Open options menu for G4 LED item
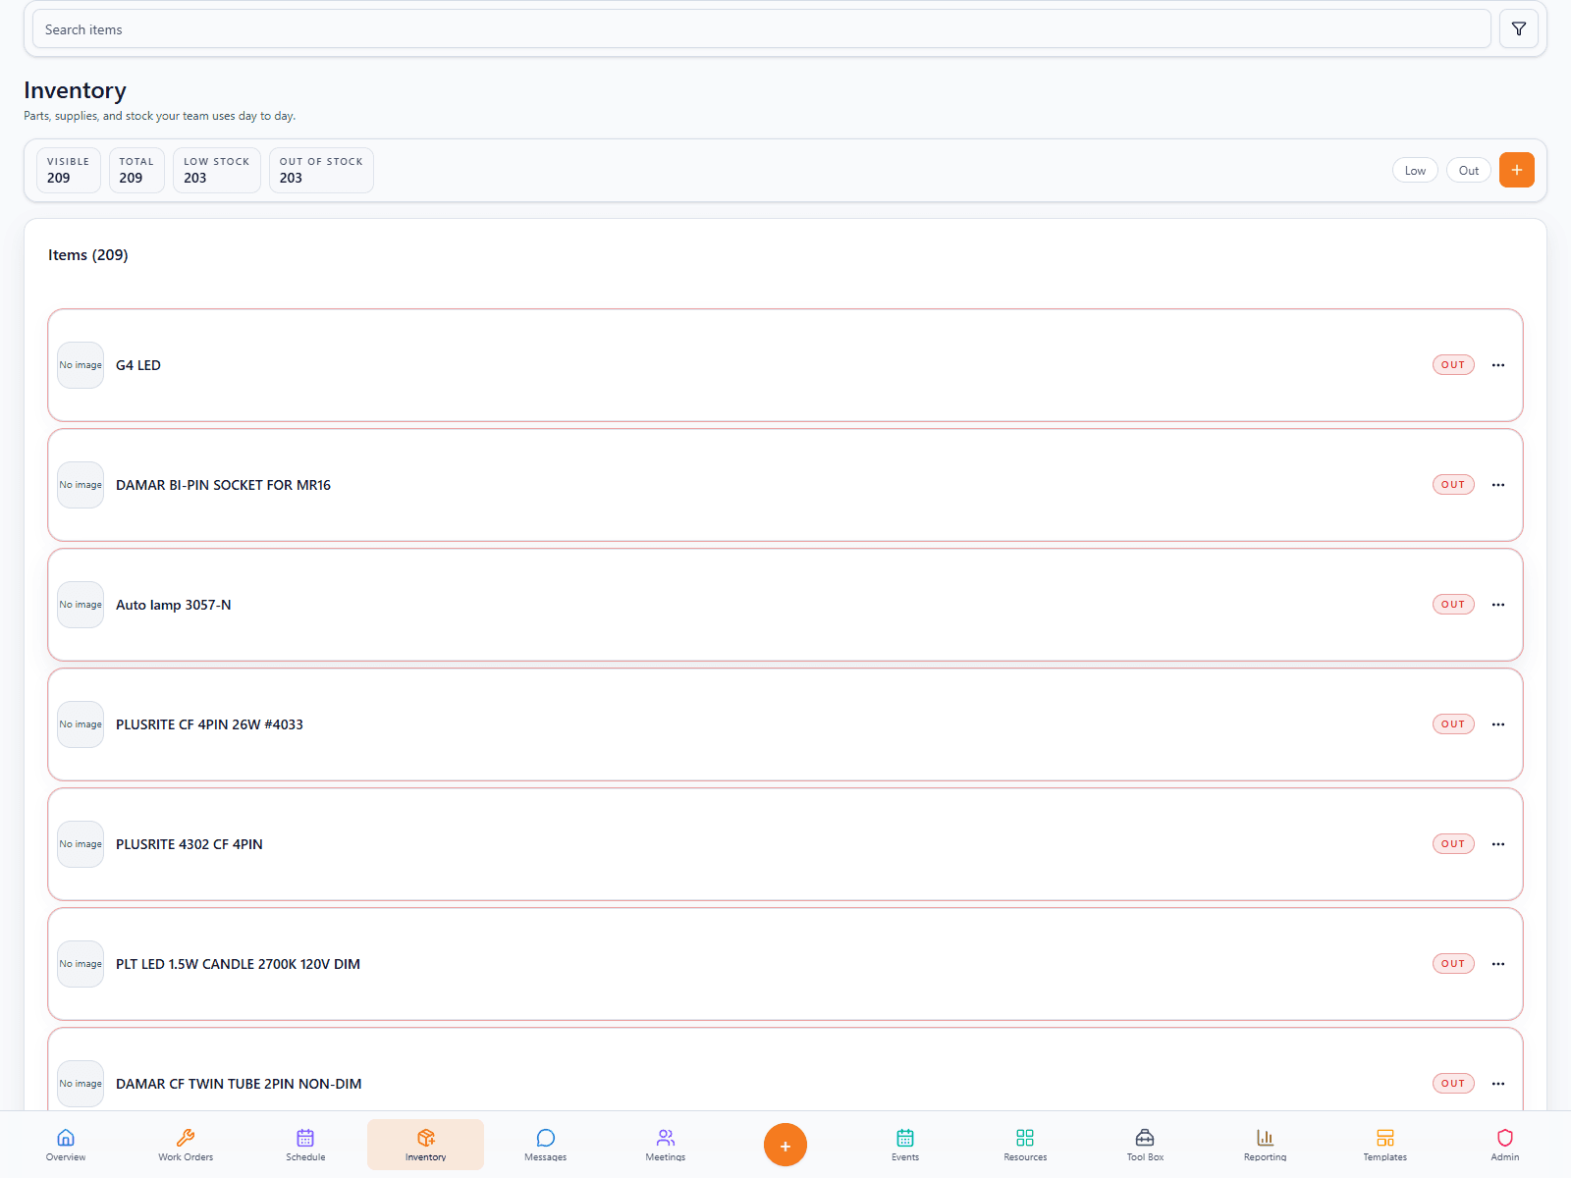This screenshot has width=1571, height=1178. pos(1498,364)
